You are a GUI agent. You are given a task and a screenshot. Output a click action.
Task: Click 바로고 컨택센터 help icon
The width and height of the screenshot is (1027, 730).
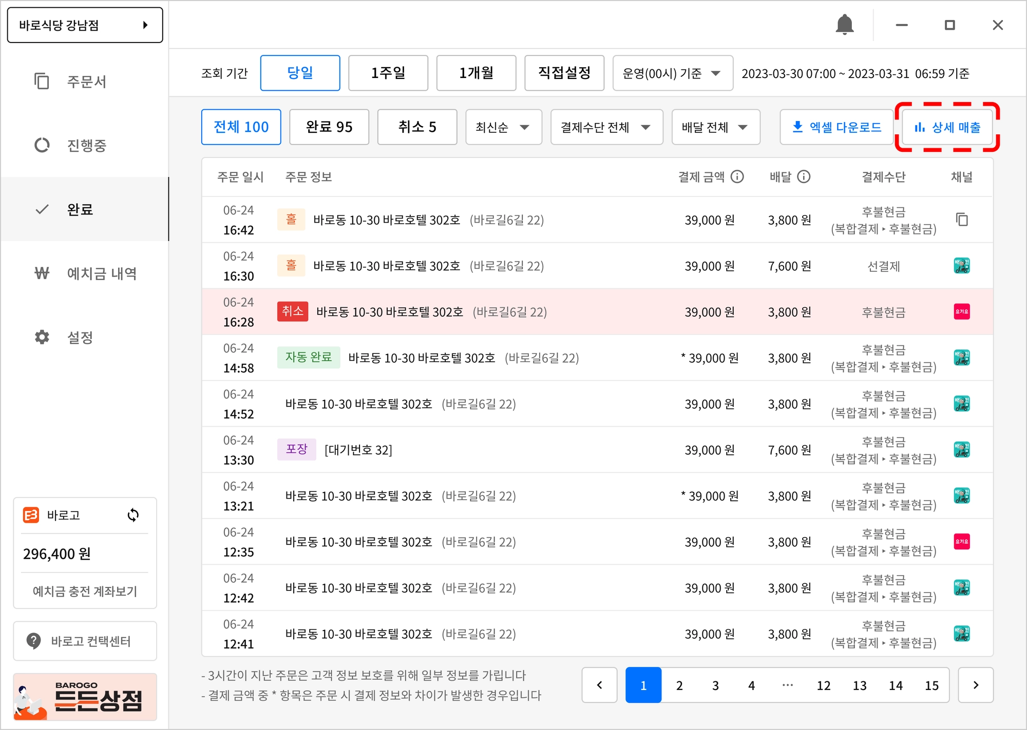34,641
